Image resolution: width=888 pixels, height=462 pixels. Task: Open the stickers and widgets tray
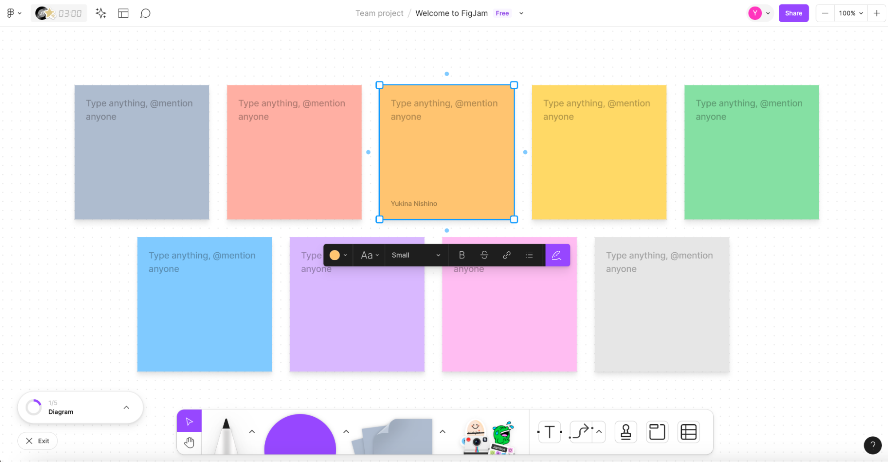click(488, 437)
